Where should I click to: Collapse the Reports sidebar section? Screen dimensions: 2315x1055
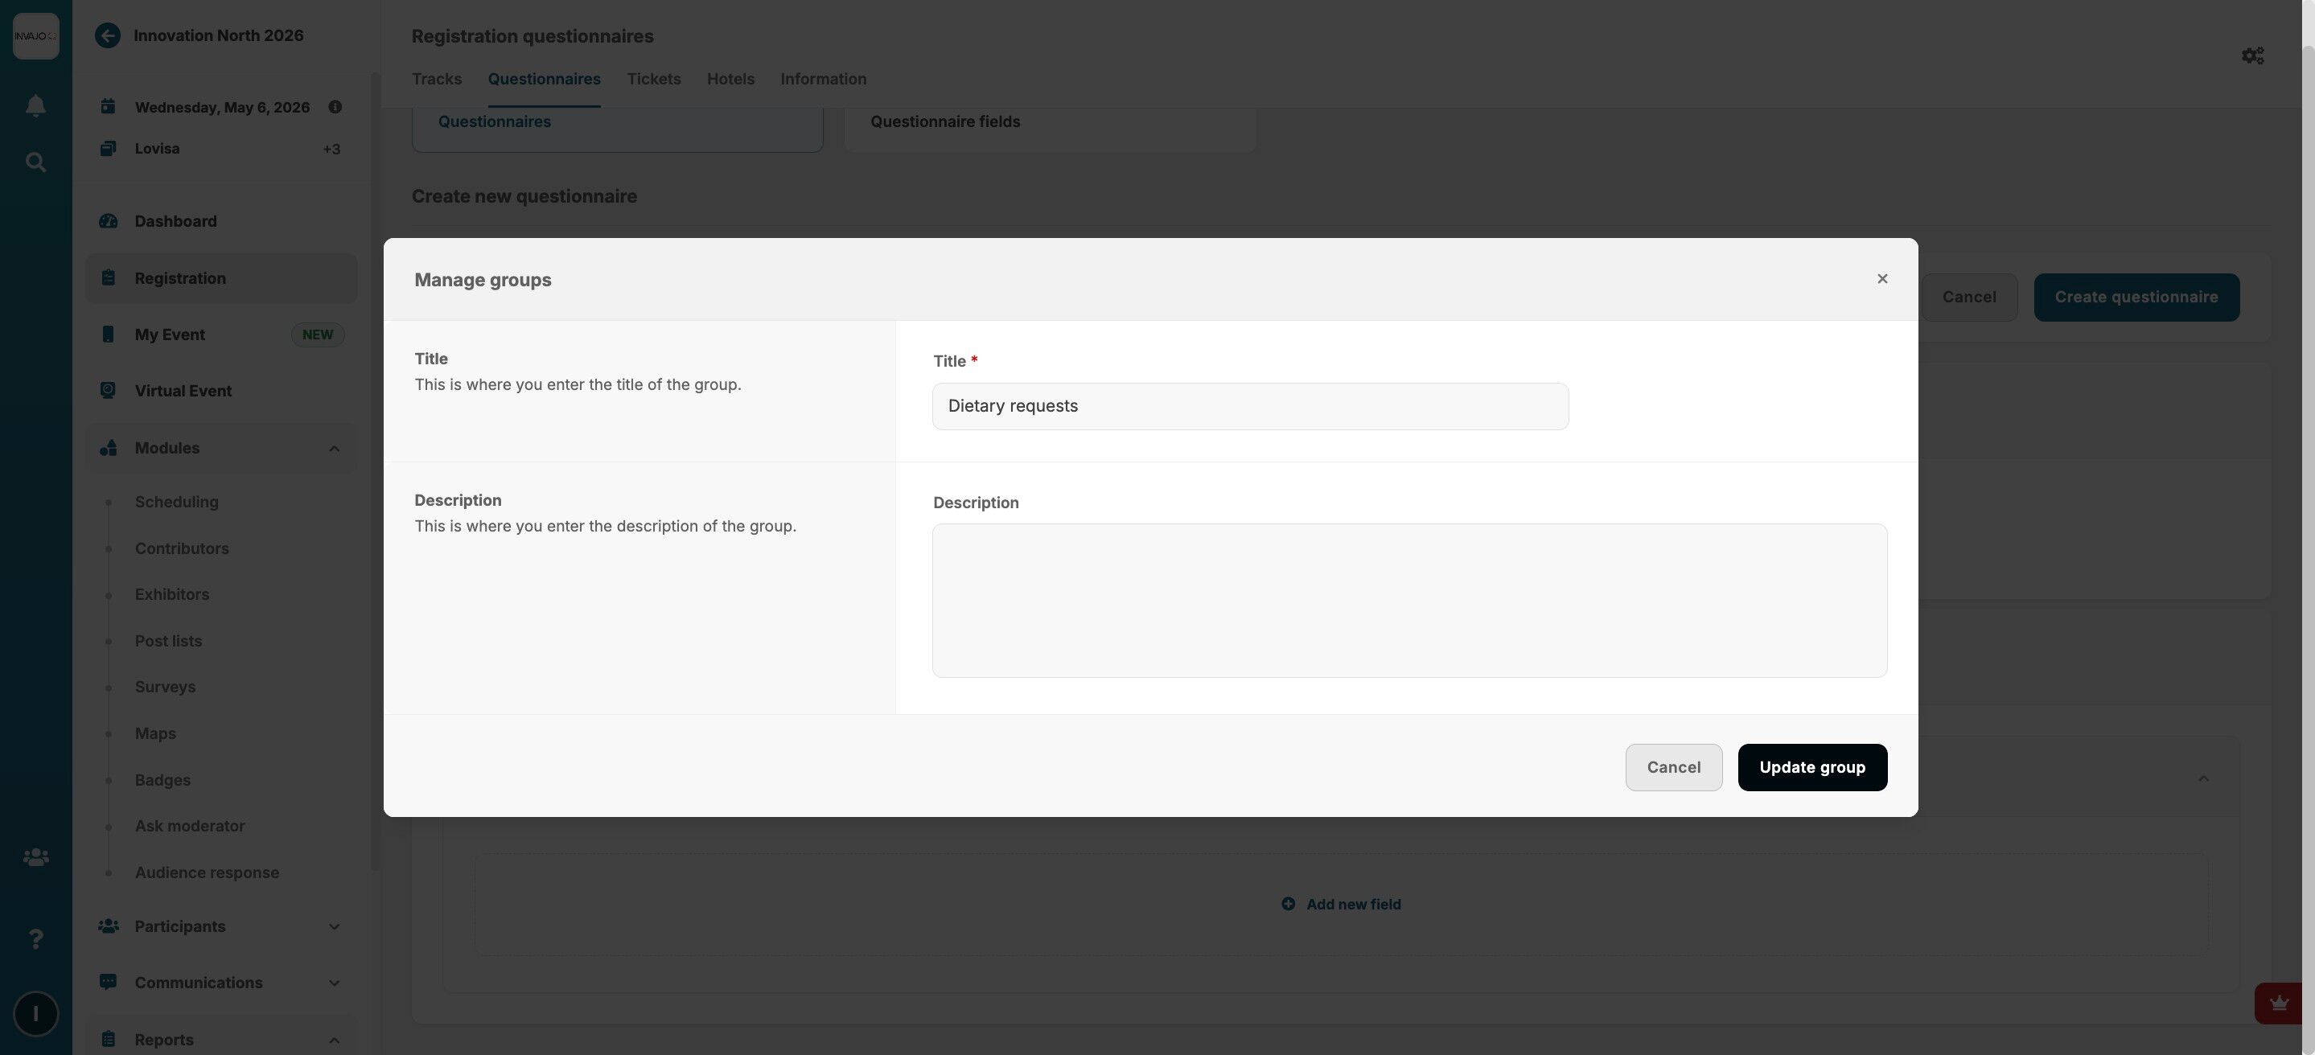[333, 1040]
